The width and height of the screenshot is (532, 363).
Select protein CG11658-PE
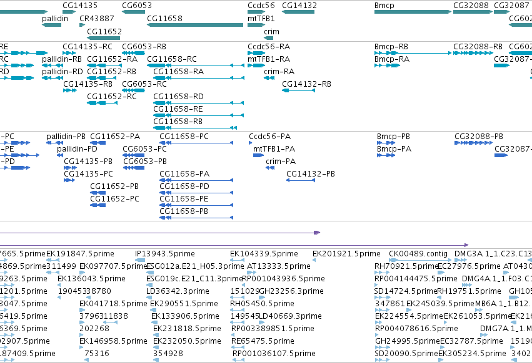click(x=184, y=199)
